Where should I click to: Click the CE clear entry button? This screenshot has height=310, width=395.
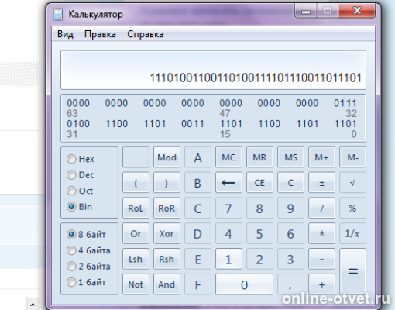click(x=259, y=183)
